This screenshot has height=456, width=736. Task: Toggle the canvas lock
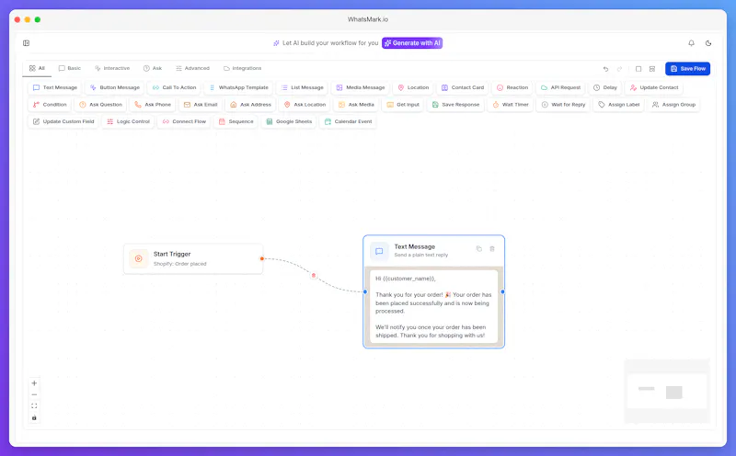34,417
